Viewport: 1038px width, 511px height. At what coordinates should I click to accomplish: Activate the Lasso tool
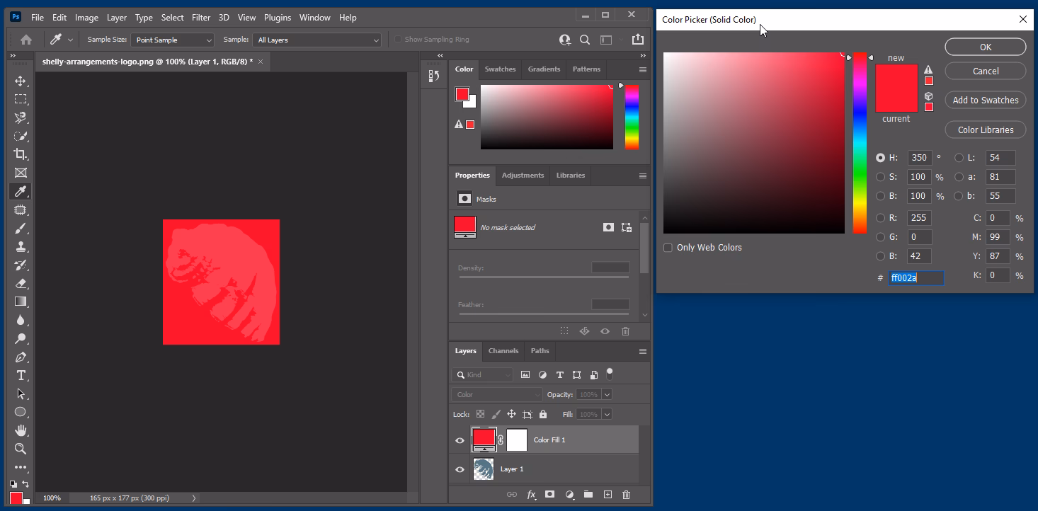tap(21, 117)
